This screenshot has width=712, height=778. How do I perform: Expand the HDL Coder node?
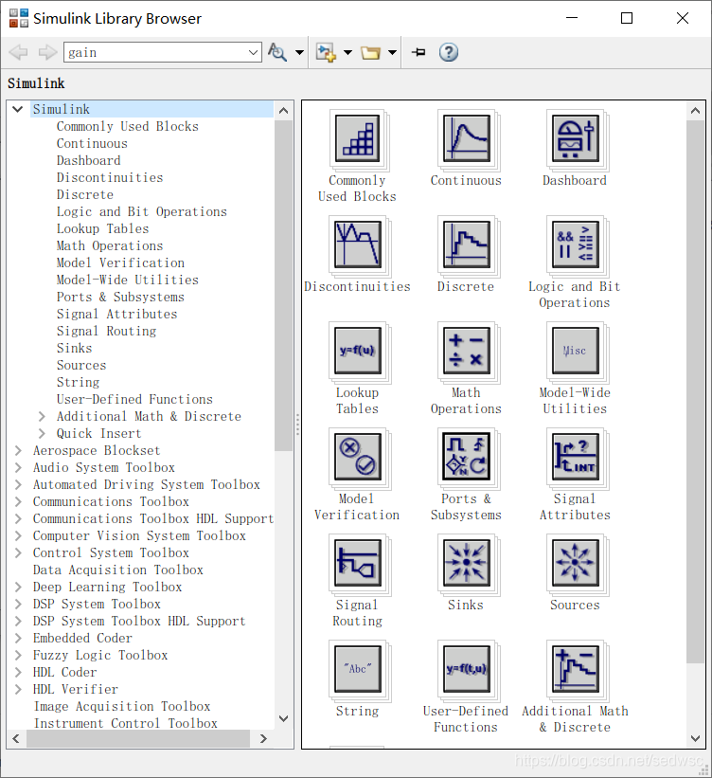coord(18,672)
